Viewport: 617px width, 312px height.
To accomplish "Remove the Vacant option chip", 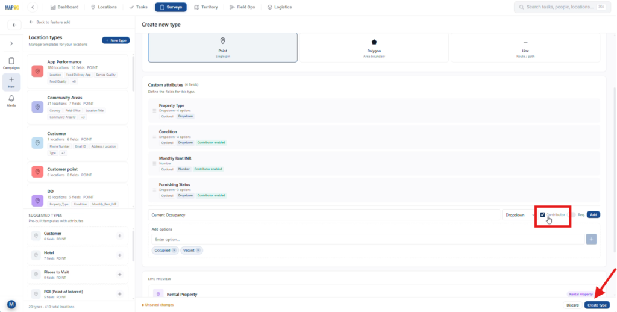I will [198, 250].
